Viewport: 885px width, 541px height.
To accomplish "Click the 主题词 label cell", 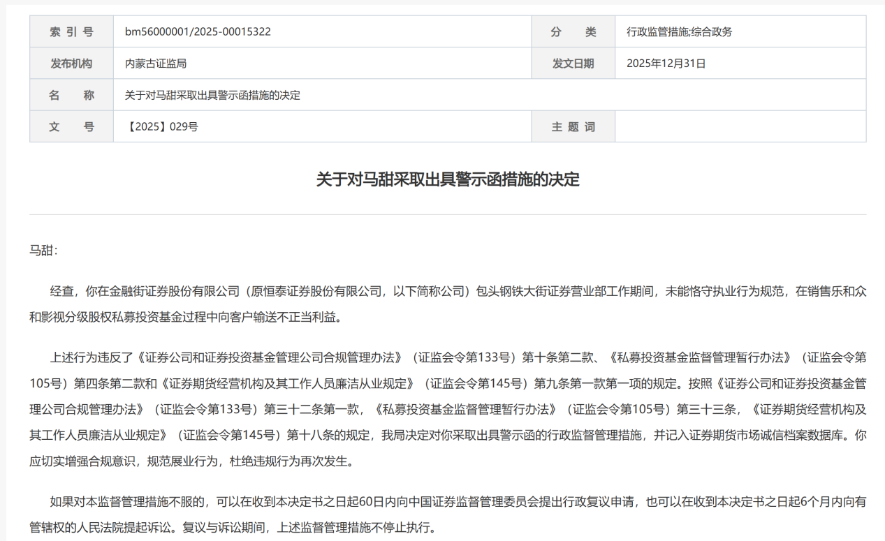I will (573, 126).
